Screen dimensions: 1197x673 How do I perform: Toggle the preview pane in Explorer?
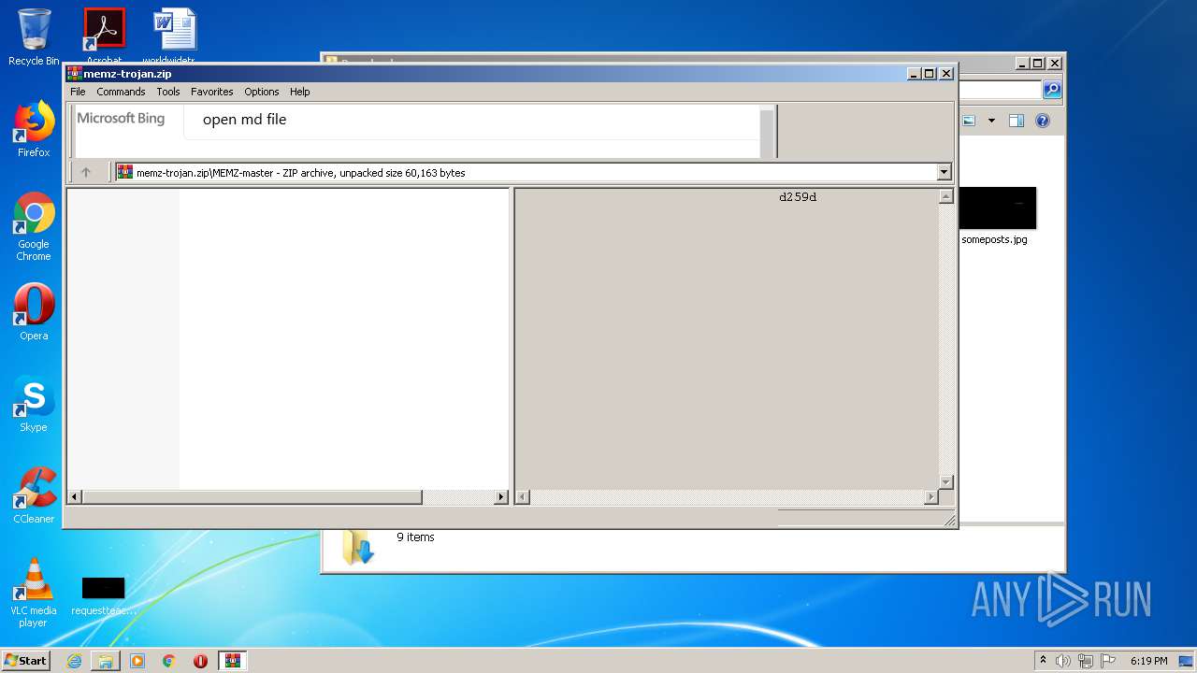point(1017,121)
